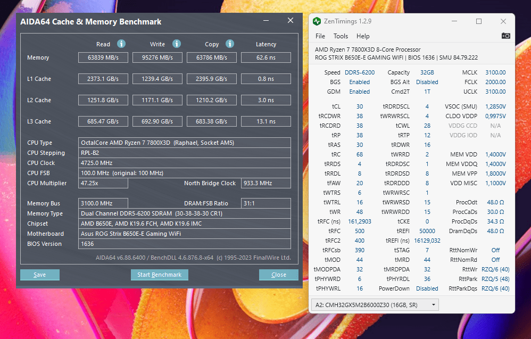Click the CPU Stepping value RPL-B2
Viewport: 531px width, 339px height.
coord(185,153)
